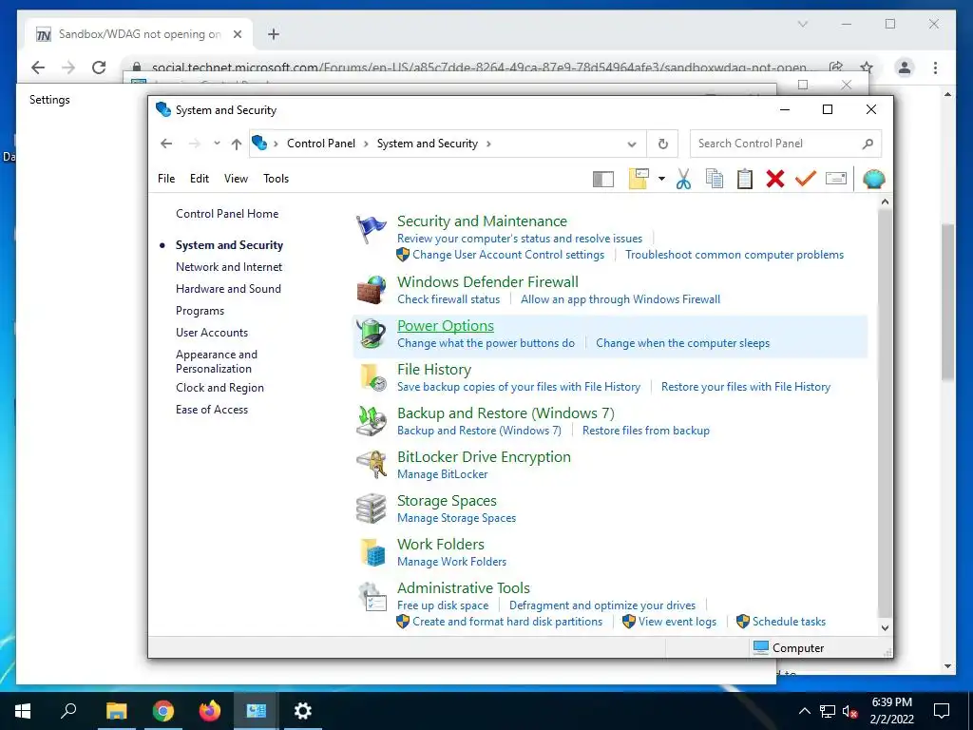Click the Administrative Tools gear icon
The image size is (973, 730).
(x=372, y=597)
